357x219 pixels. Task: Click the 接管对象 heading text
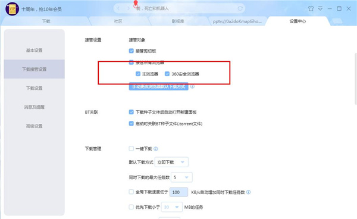tap(137, 40)
